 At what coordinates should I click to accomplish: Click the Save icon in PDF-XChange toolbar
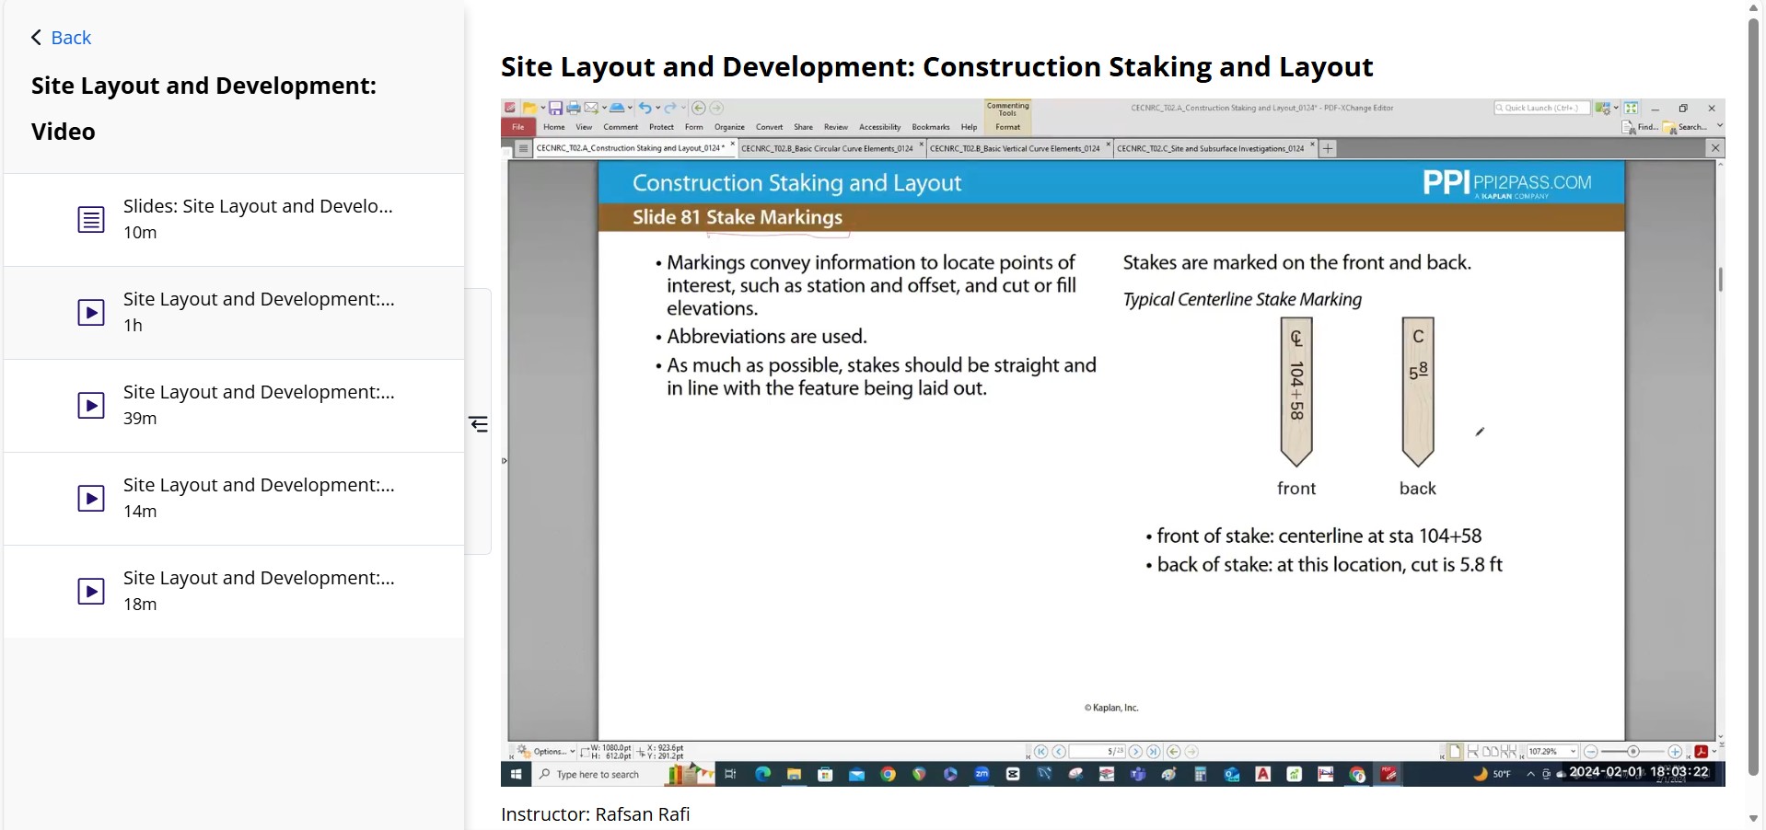[555, 108]
